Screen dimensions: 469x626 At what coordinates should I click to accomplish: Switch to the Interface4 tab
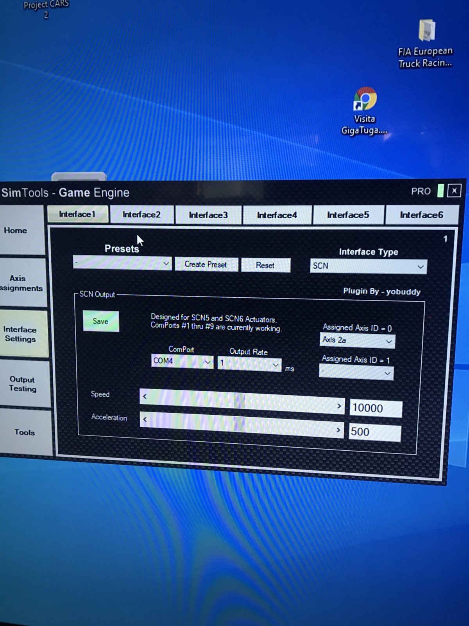coord(277,215)
